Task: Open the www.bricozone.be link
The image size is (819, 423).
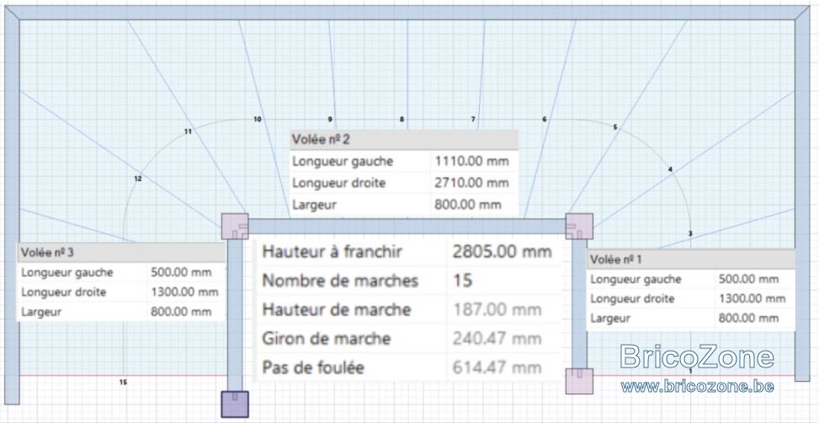Action: coord(697,387)
